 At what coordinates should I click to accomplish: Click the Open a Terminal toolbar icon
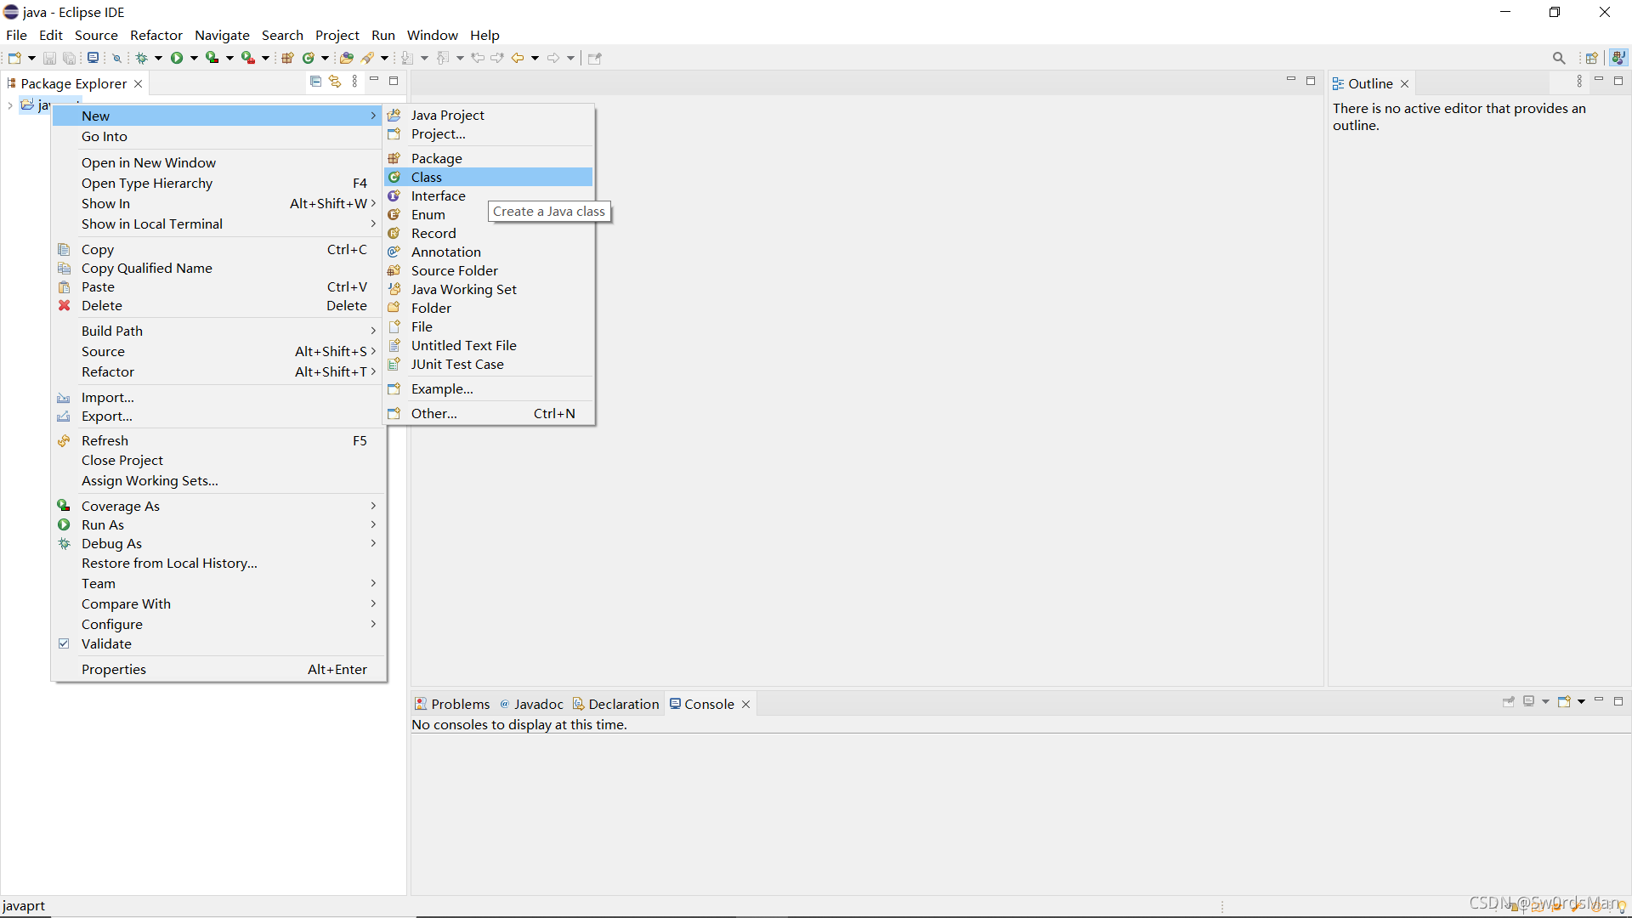pyautogui.click(x=93, y=58)
